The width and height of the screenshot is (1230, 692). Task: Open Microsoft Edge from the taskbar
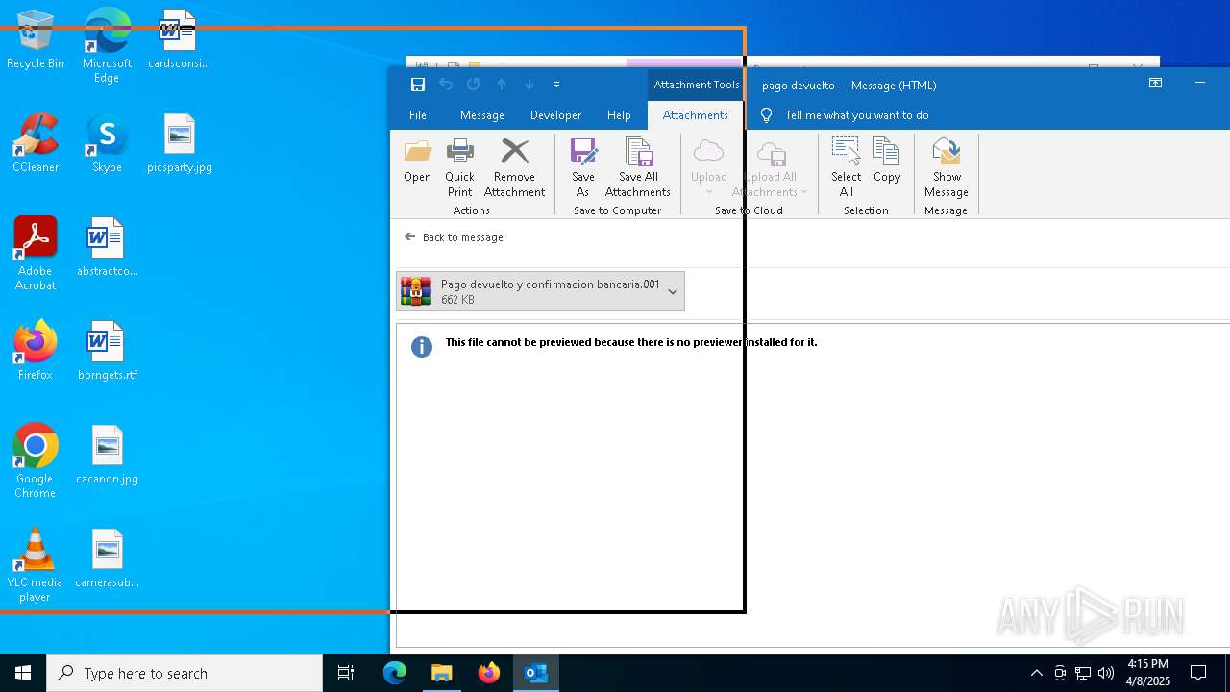[x=395, y=673]
